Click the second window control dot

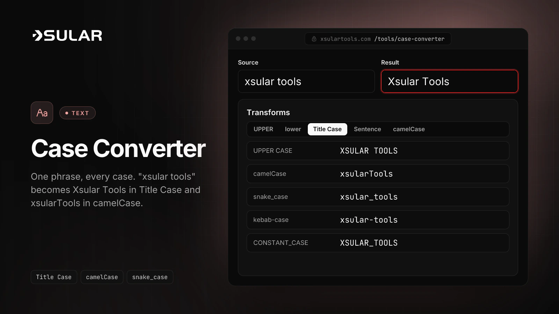[x=246, y=39]
